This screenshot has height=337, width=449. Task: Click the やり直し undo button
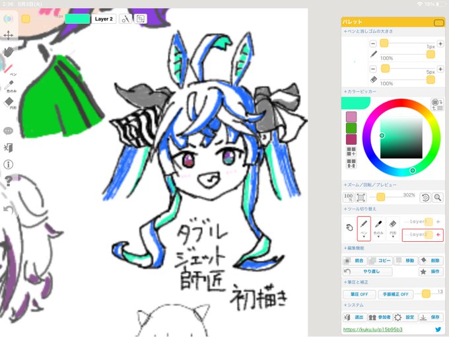click(x=367, y=272)
